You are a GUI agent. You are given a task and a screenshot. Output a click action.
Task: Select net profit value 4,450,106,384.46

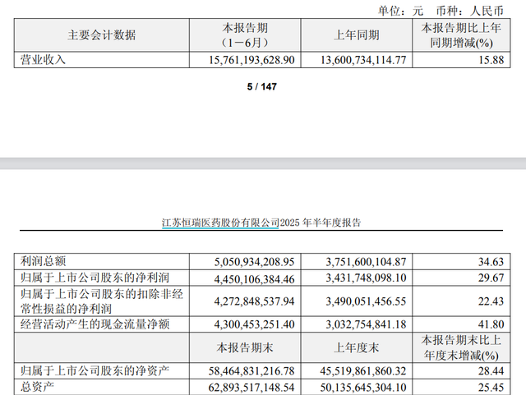[x=254, y=278]
